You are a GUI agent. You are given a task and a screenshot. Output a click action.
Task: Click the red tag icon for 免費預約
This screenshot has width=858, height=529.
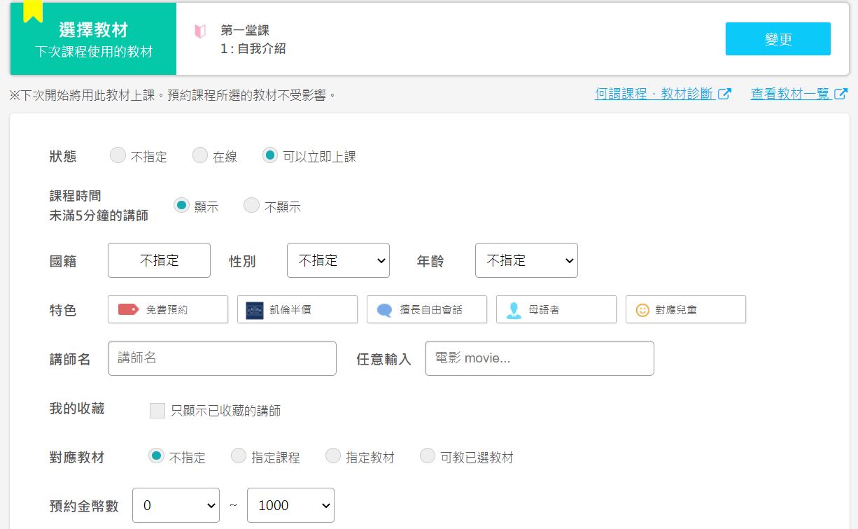click(128, 309)
